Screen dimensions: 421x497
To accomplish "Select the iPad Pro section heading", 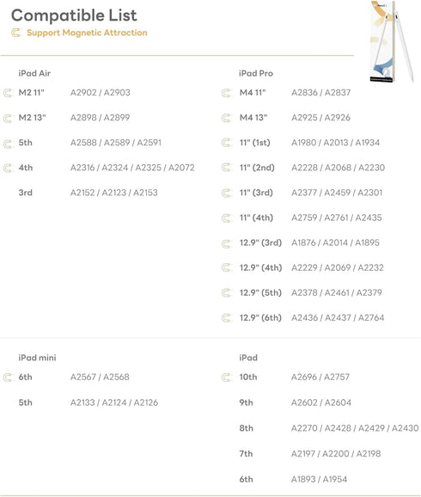I will [x=256, y=73].
